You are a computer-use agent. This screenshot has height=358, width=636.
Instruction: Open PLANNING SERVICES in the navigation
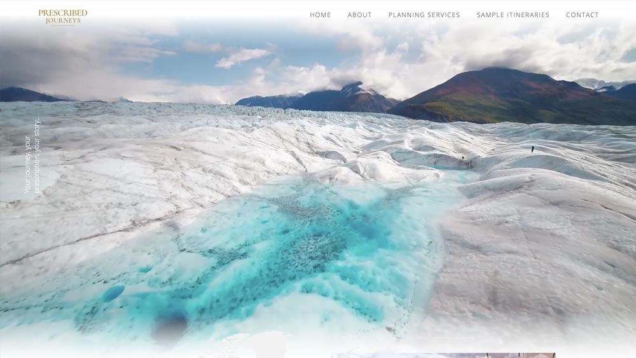424,15
